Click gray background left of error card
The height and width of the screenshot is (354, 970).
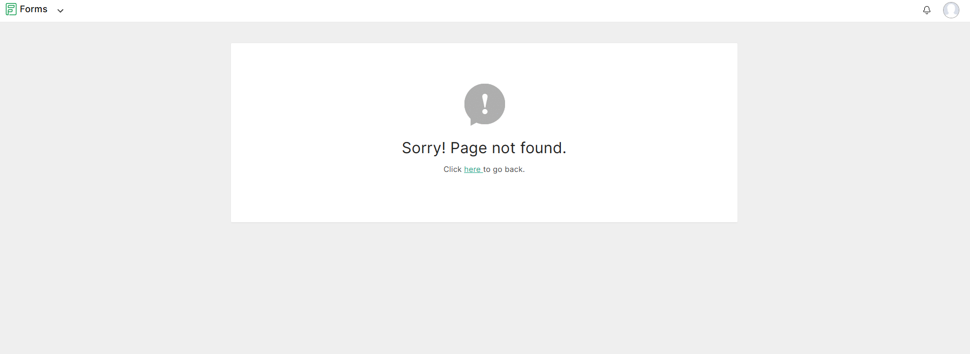click(x=115, y=132)
